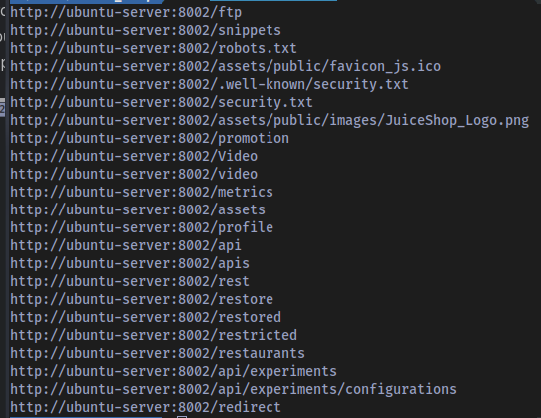Click the lowercase /video URL
Screen dimensions: 541x418
tap(134, 175)
